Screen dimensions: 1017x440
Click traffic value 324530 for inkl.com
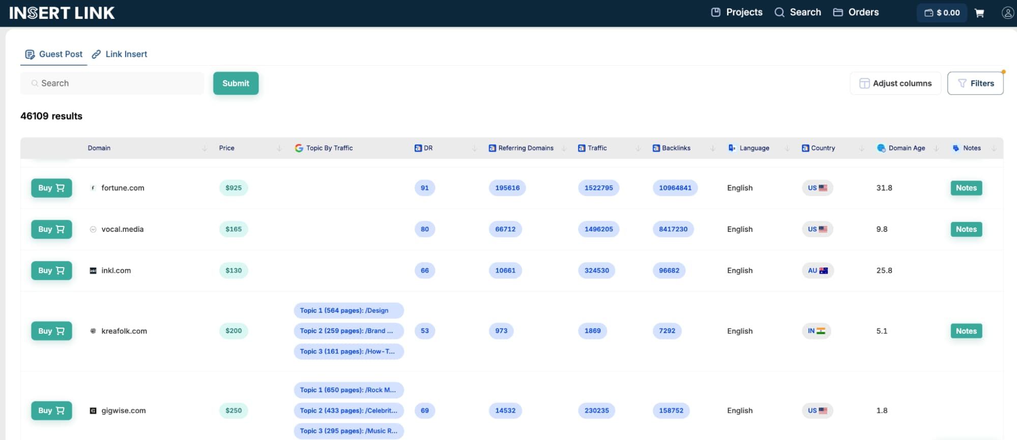click(x=597, y=271)
